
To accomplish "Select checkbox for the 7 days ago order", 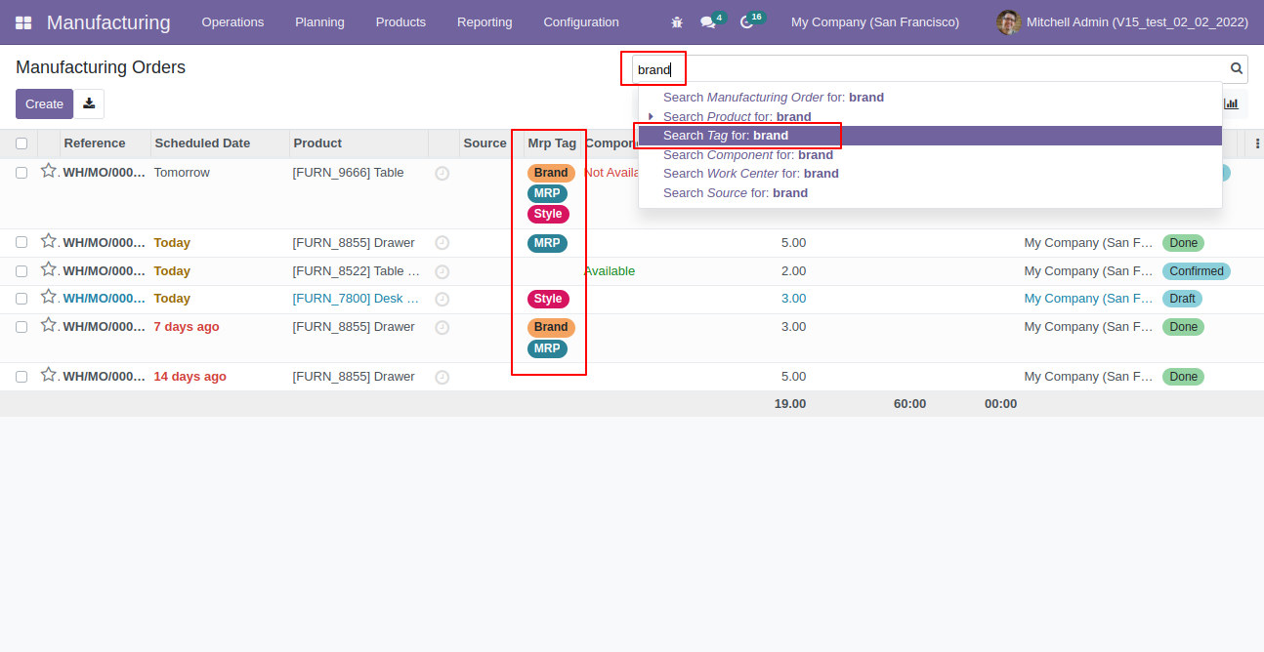I will click(x=21, y=327).
